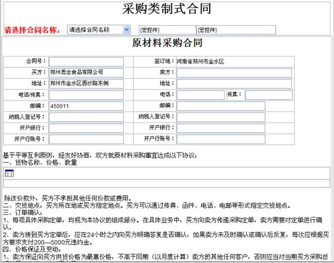Focus the seller 邮编 input field
The width and height of the screenshot is (334, 263).
[221, 106]
